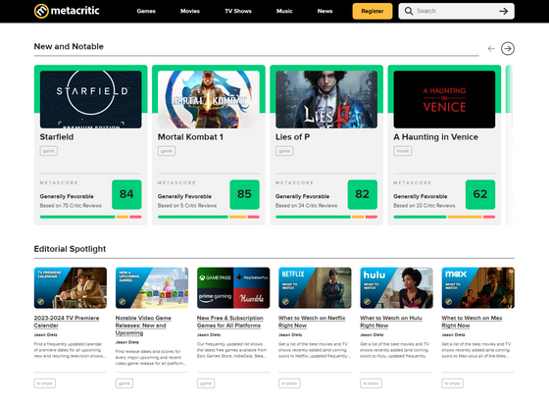Go to next New and Notable items

click(508, 49)
